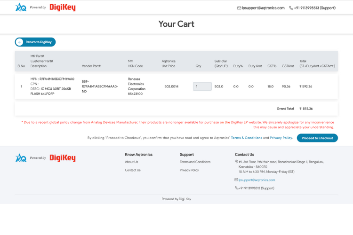The width and height of the screenshot is (353, 235).
Task: Click the DigiKey logo in the header
Action: coord(63,8)
